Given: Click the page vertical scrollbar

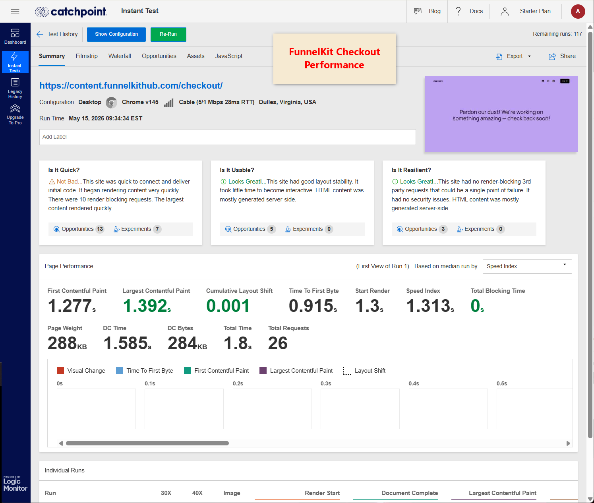Looking at the screenshot, I should pyautogui.click(x=590, y=234).
